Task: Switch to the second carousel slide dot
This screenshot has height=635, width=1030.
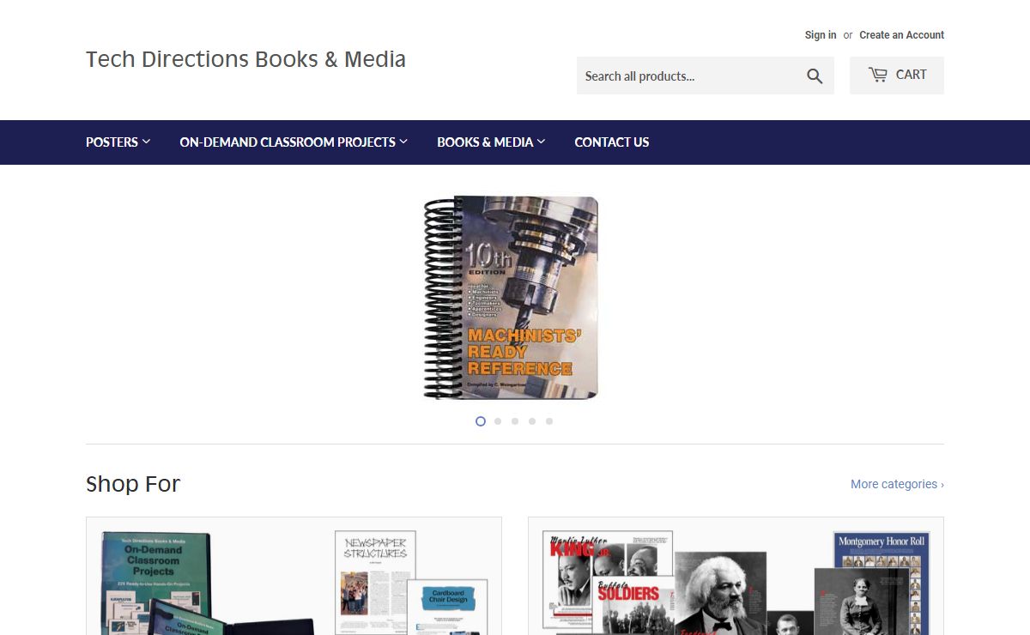Action: 498,421
